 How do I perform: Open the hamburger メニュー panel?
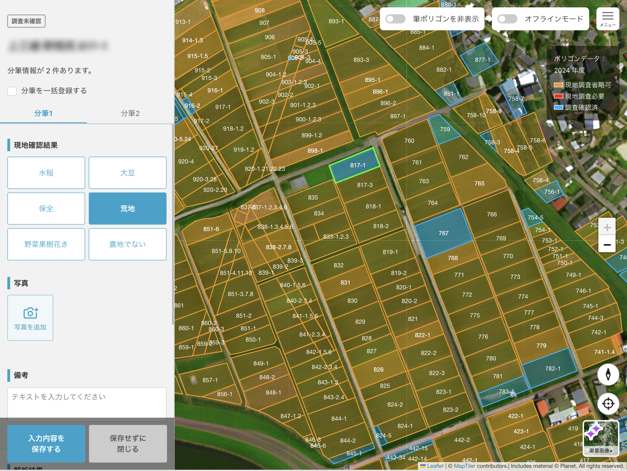click(607, 19)
